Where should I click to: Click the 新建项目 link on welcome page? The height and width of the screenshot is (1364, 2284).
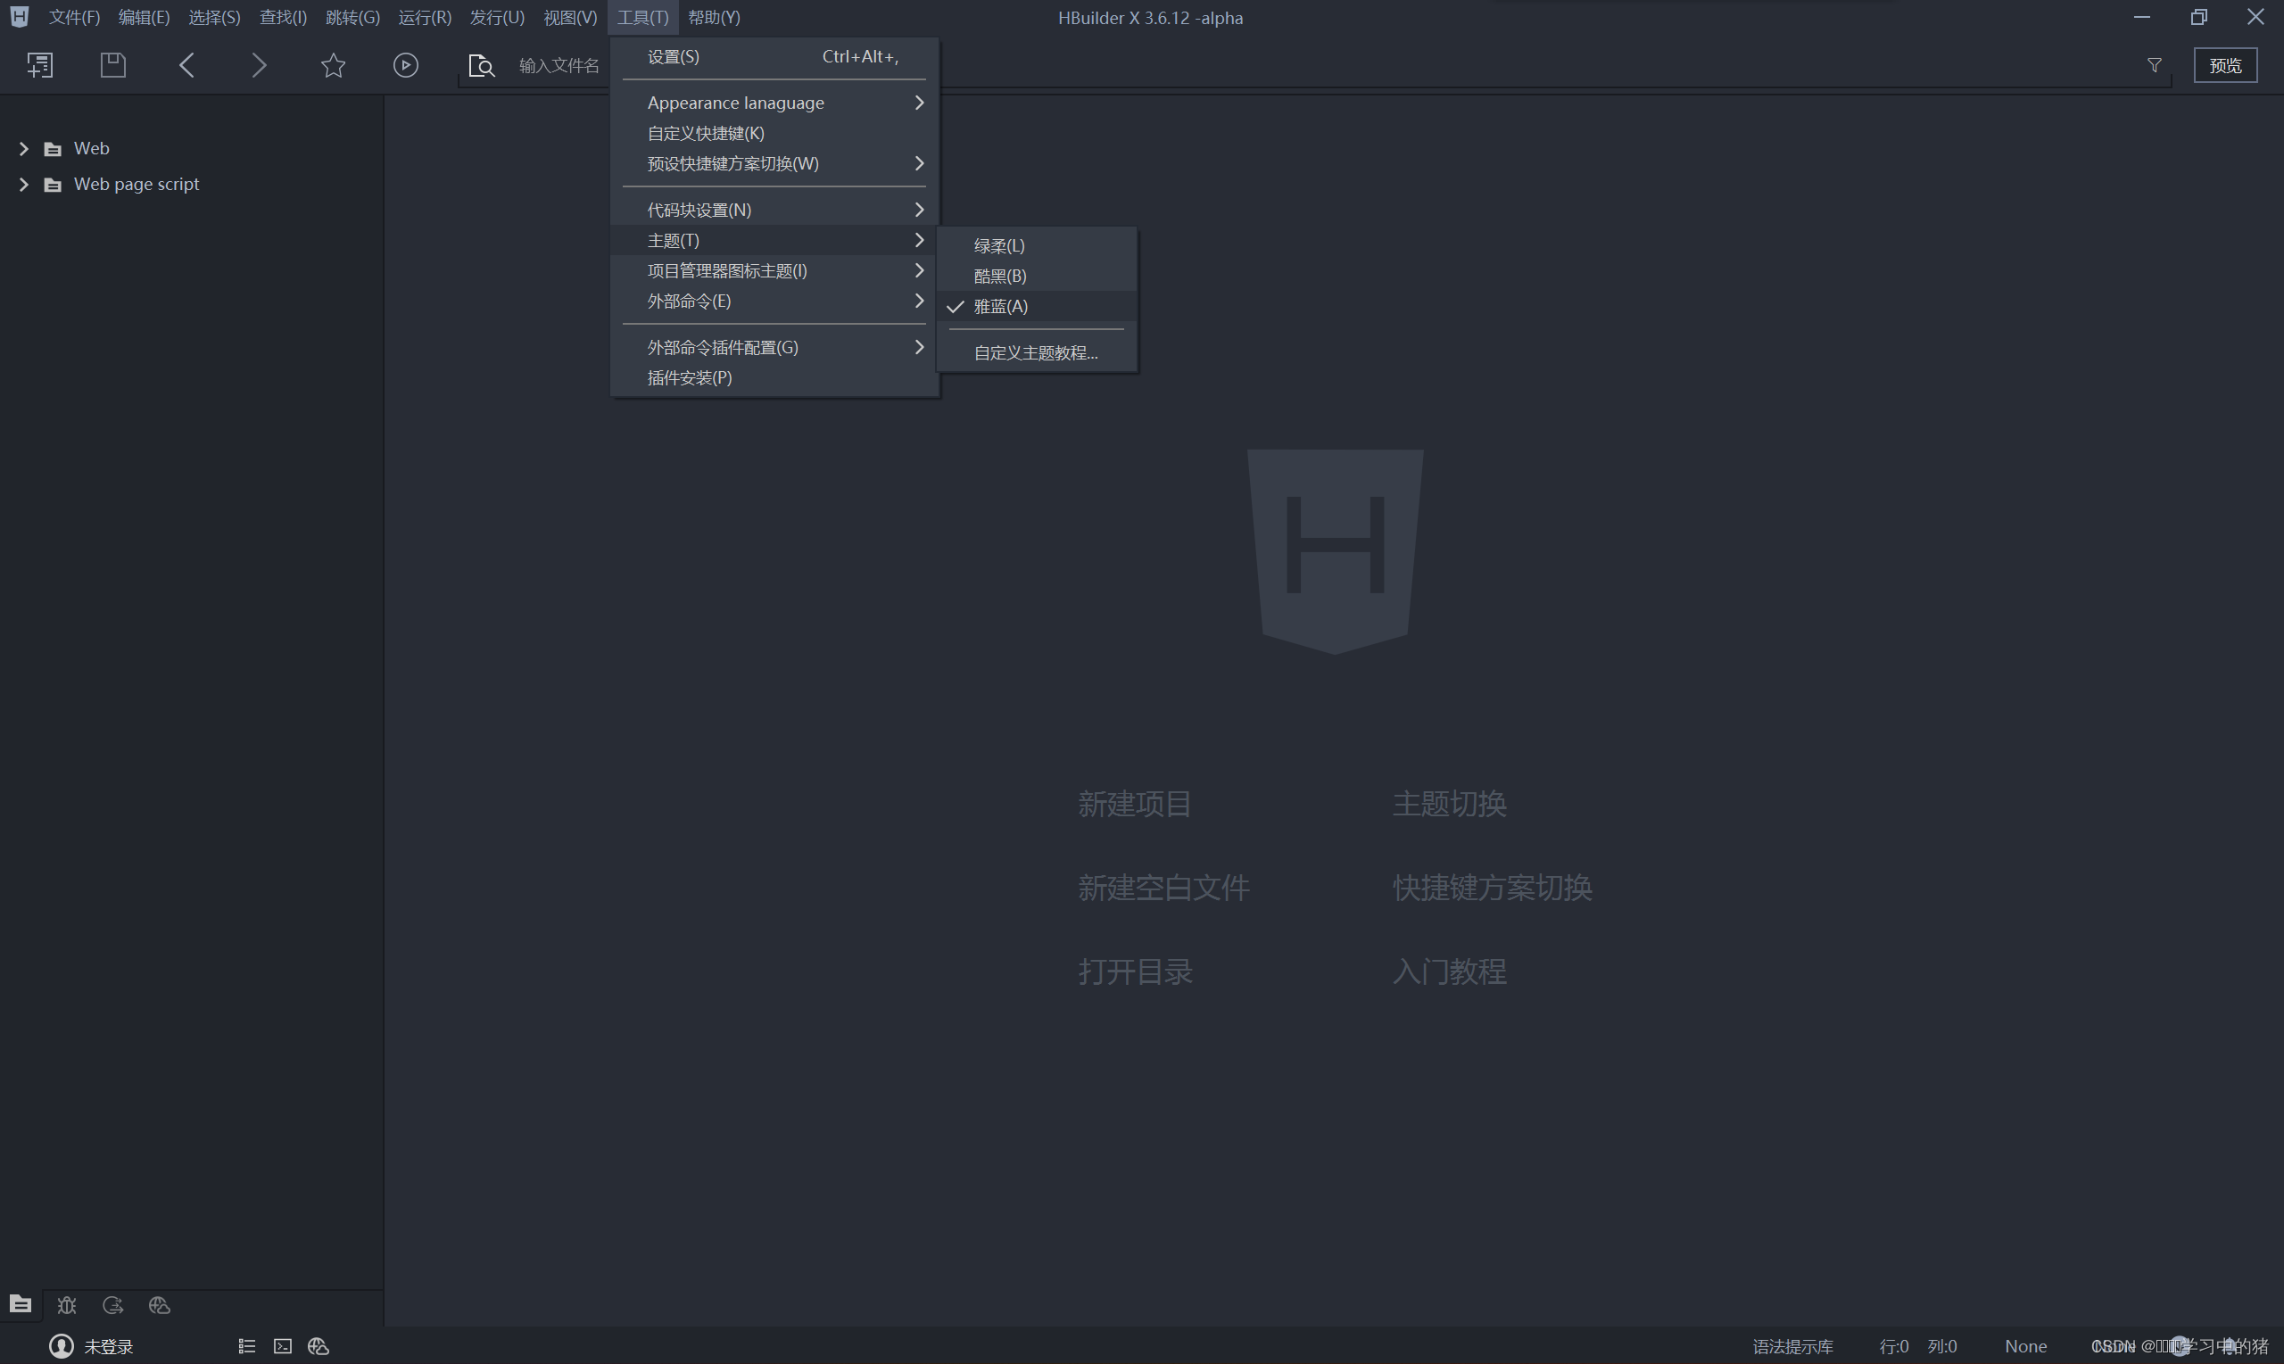(1134, 804)
